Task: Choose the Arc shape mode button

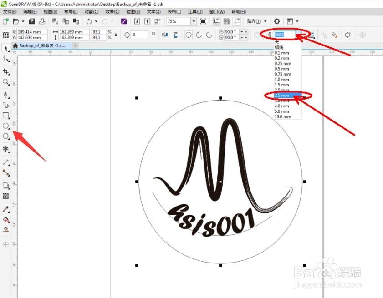Action: click(209, 35)
